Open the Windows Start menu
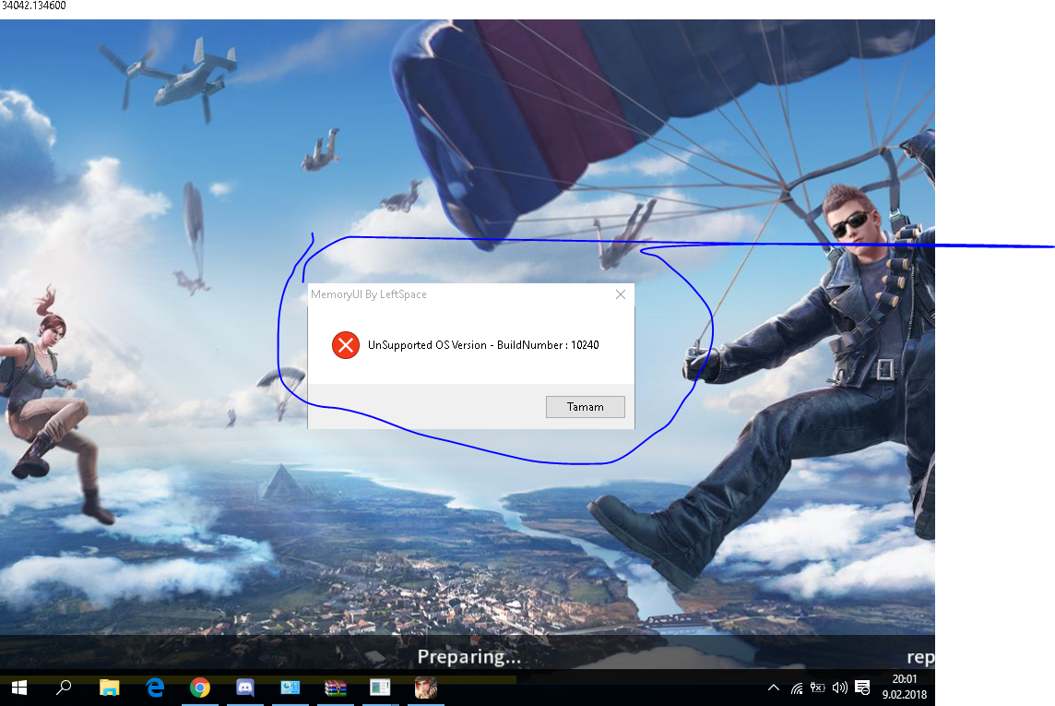 18,688
